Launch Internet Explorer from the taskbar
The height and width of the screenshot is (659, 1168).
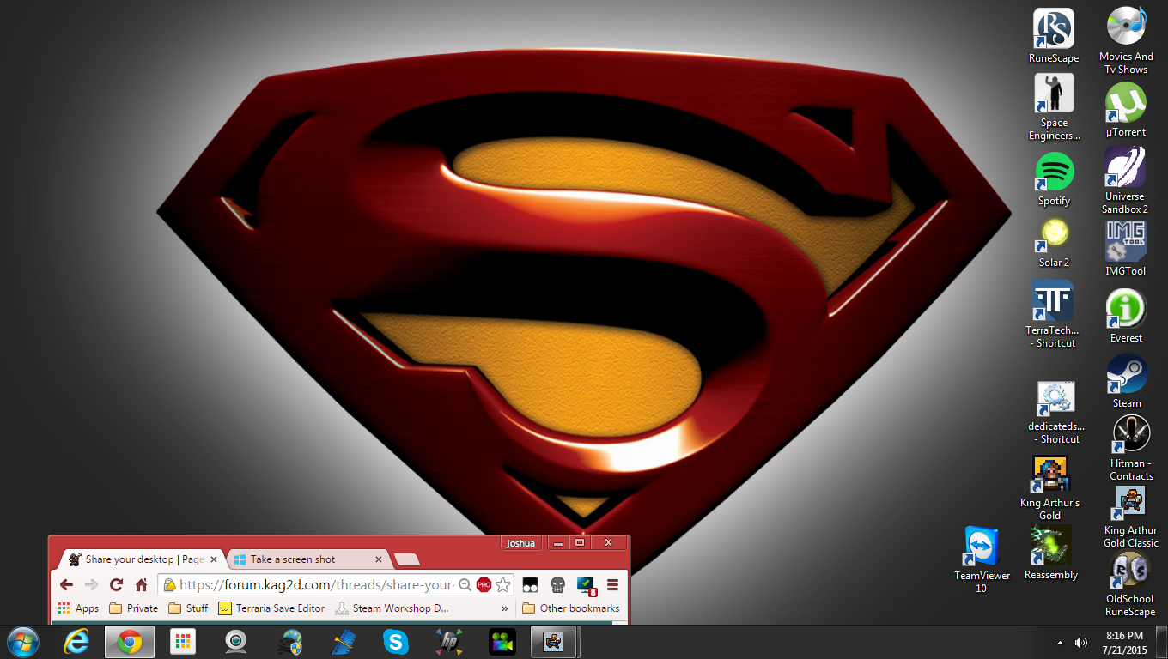coord(76,642)
